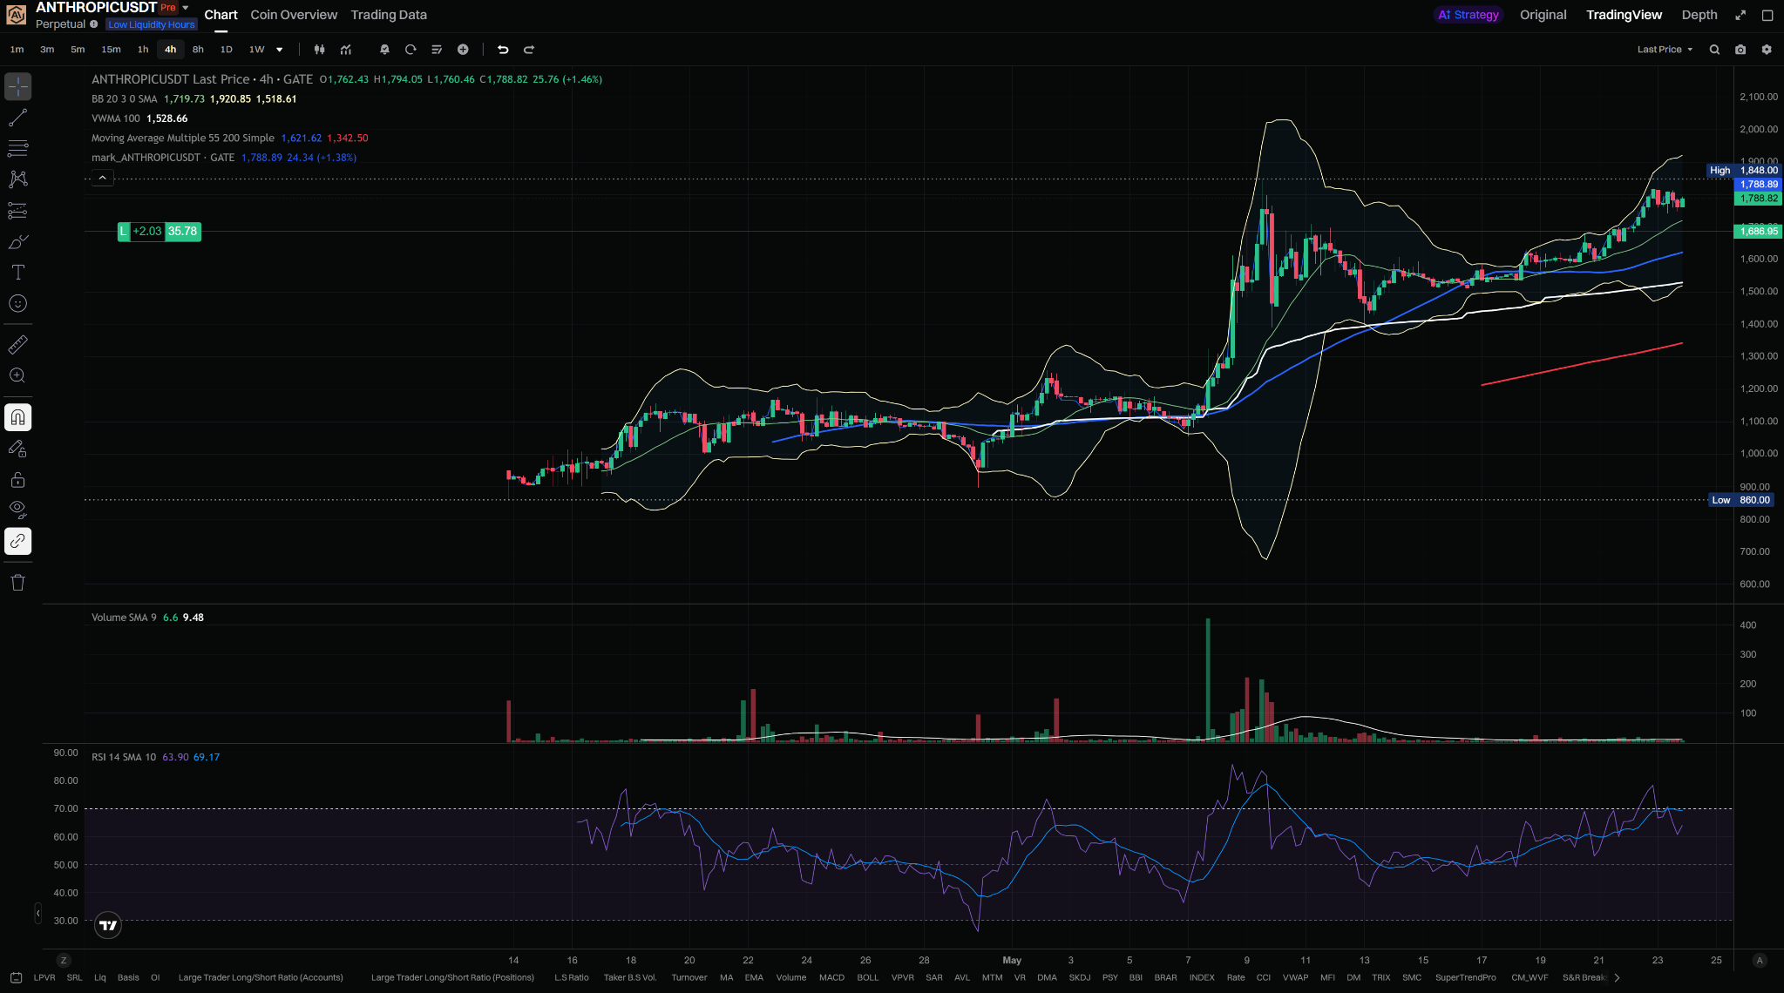
Task: Select the RSI 14 SMA 10 legend
Action: pos(124,758)
